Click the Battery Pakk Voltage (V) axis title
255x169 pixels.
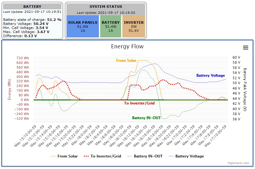click(x=245, y=89)
